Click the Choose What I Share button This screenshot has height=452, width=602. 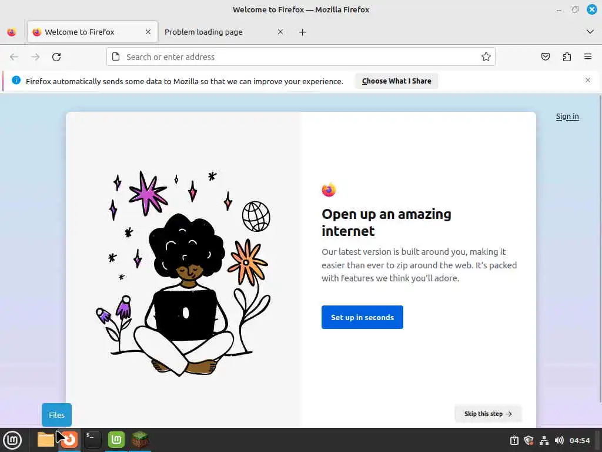coord(397,81)
